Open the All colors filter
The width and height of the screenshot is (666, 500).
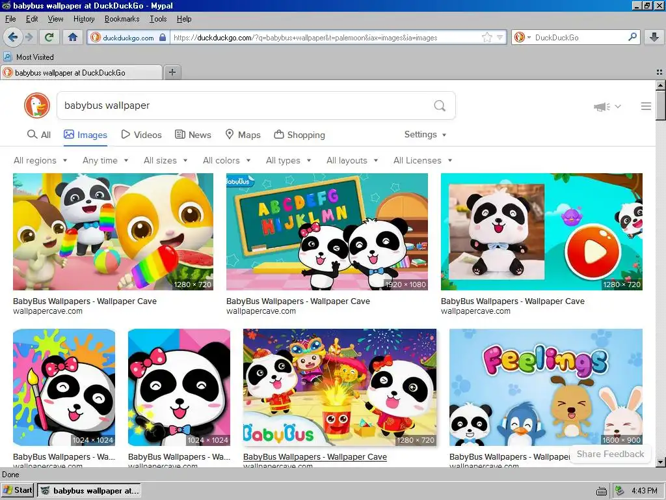227,160
